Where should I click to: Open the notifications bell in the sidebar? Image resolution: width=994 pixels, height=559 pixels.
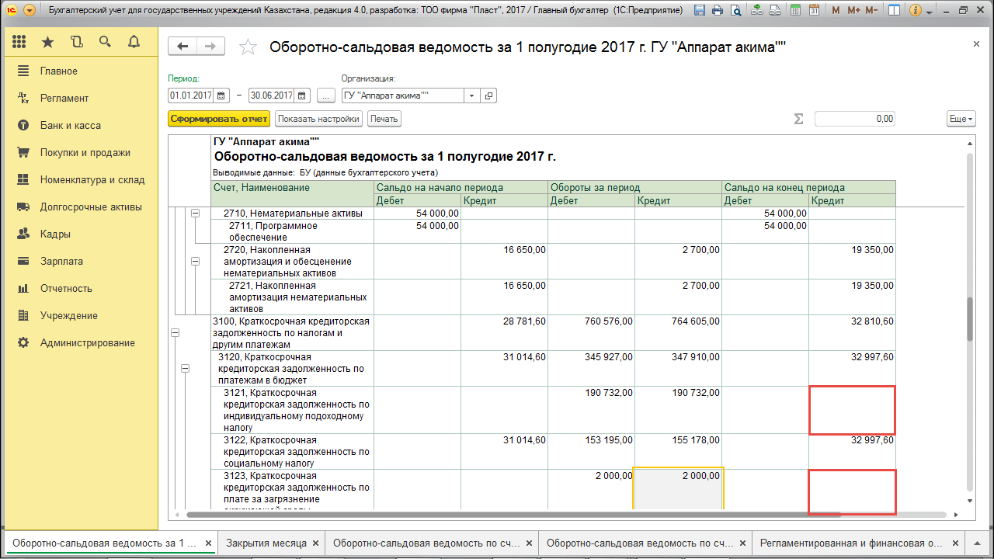(133, 42)
